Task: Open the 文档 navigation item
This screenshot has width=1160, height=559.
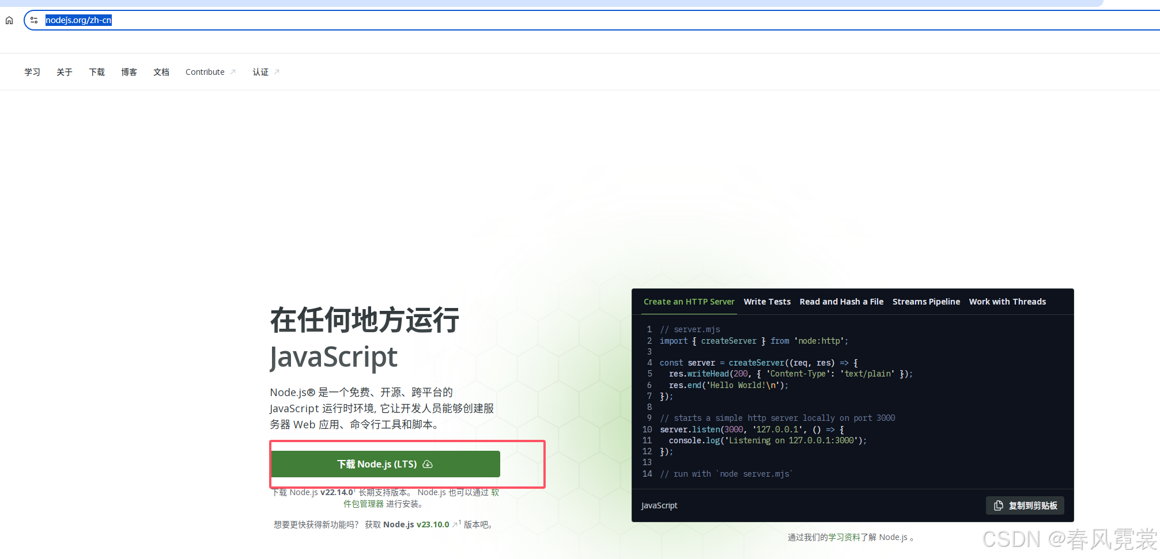Action: (x=161, y=72)
